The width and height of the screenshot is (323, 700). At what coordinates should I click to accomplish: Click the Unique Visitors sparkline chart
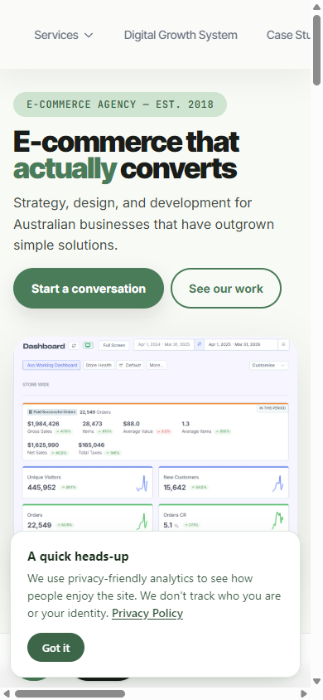click(142, 484)
